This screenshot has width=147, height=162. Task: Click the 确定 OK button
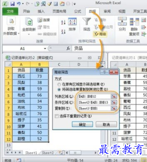click(x=82, y=125)
